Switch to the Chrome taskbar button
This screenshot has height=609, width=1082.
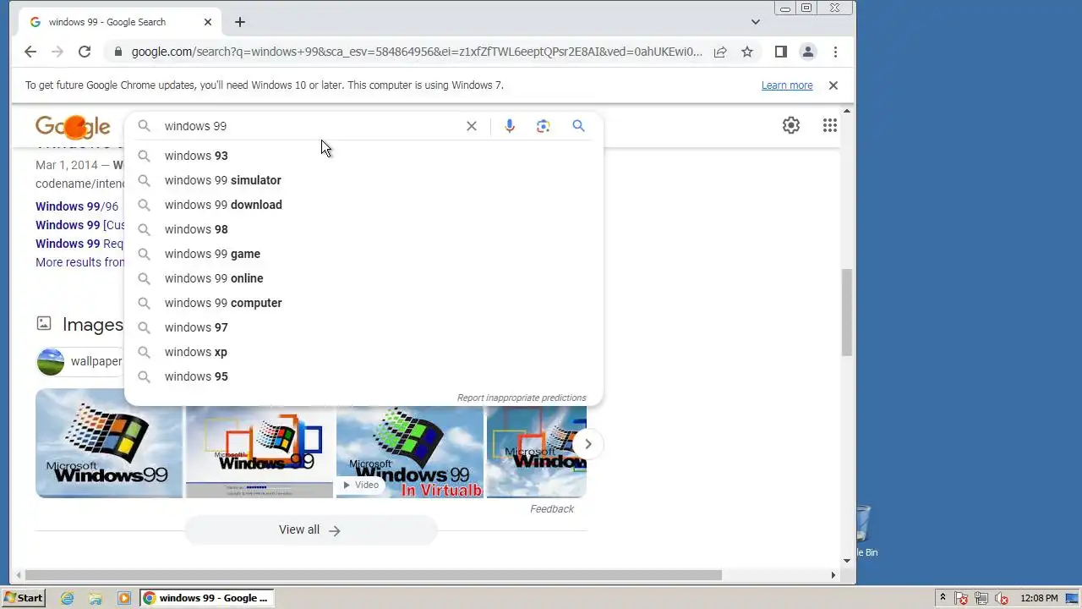click(x=207, y=598)
